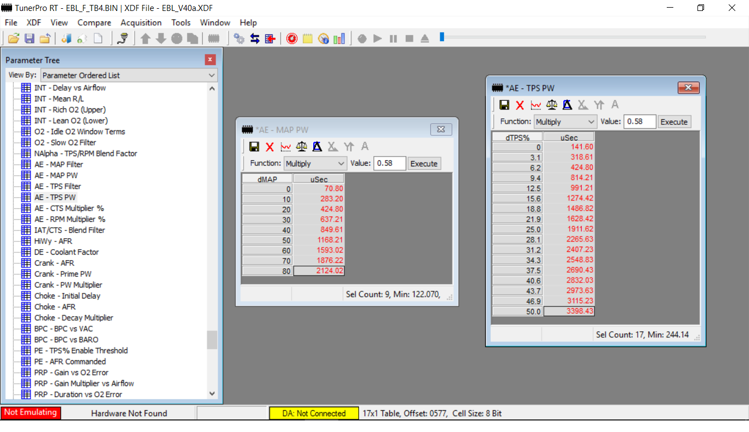
Task: Save table in AE - TPS PW window
Action: pyautogui.click(x=504, y=105)
